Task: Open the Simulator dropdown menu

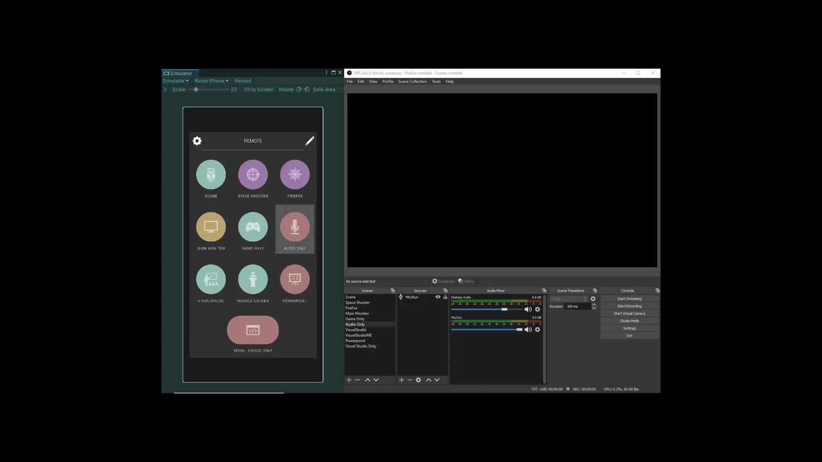Action: coord(176,80)
